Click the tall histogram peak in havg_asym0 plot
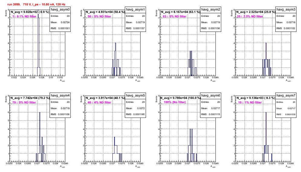This screenshot has height=172, width=301. tap(38, 42)
